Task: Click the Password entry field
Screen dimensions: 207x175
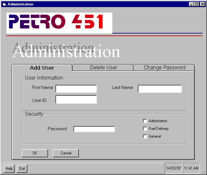Action: tap(94, 129)
